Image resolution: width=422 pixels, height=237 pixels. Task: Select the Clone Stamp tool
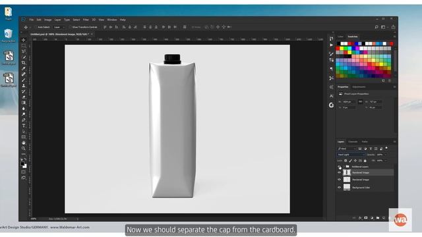click(24, 86)
